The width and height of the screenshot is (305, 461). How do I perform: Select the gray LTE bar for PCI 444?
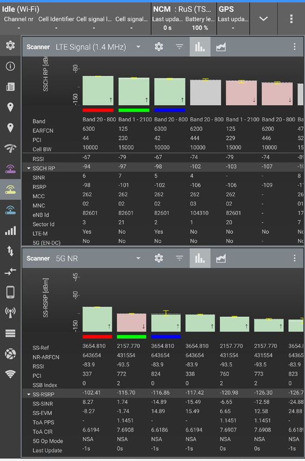point(206,92)
